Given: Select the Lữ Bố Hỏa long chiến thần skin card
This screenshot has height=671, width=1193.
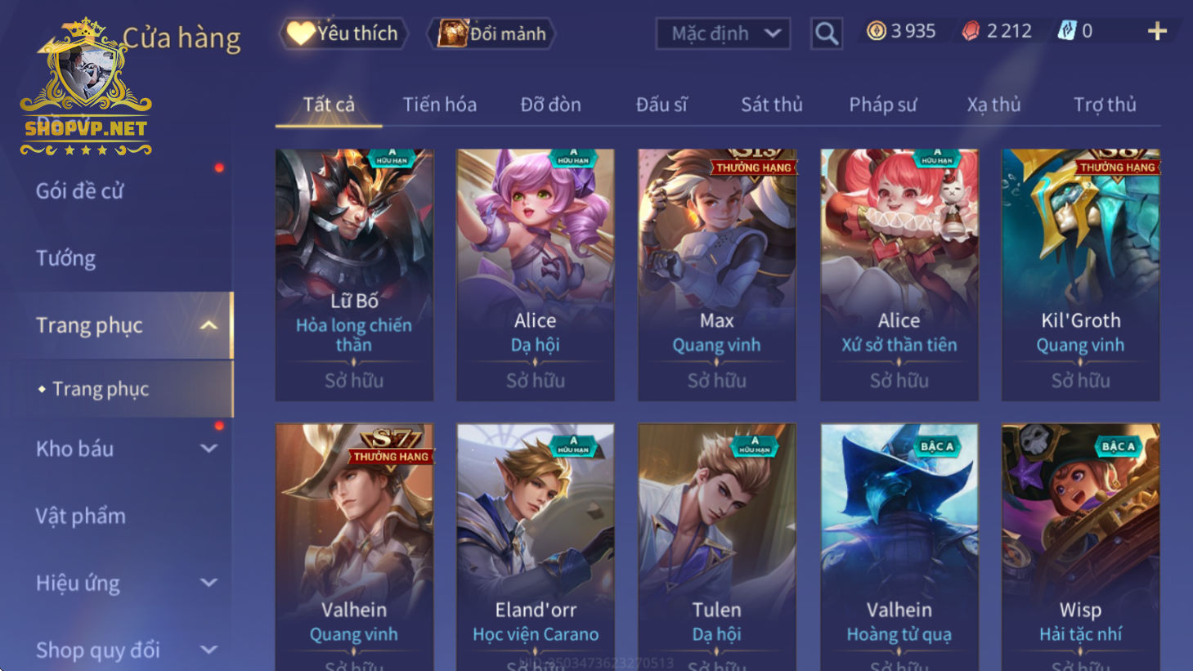Looking at the screenshot, I should click(354, 275).
